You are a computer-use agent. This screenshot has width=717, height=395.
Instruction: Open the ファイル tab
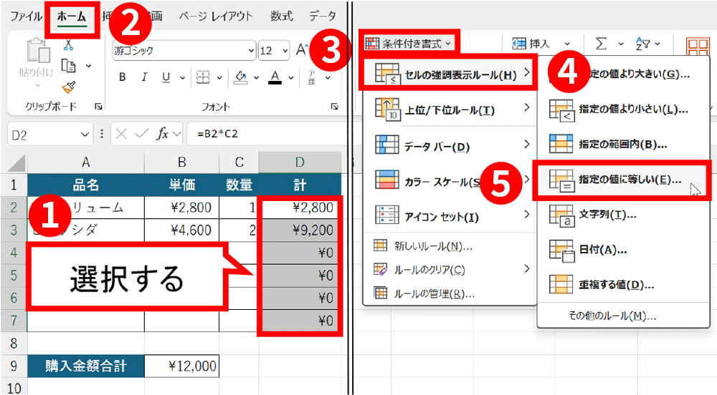click(x=26, y=17)
